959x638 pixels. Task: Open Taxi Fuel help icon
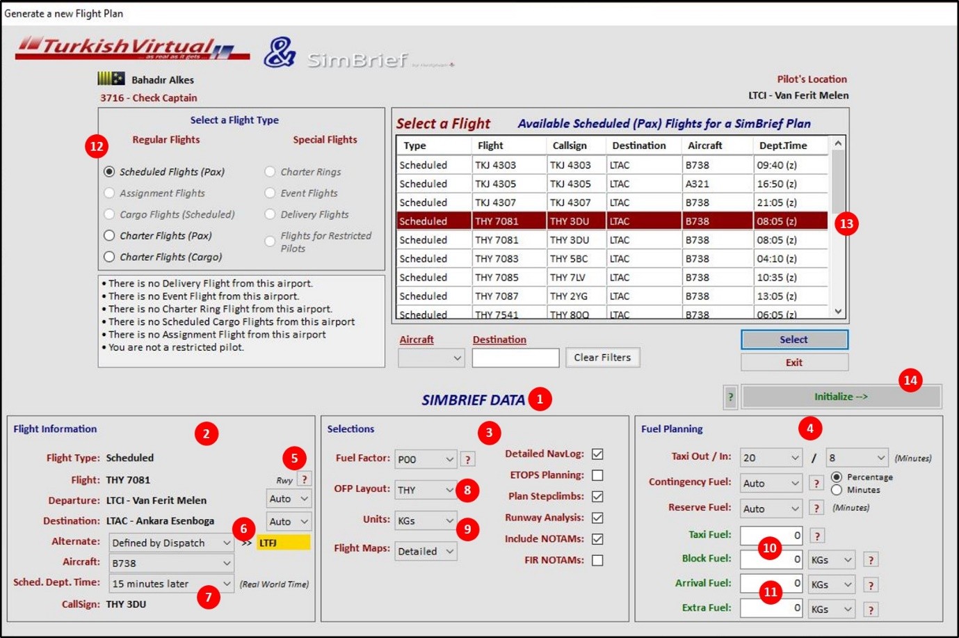coord(818,536)
